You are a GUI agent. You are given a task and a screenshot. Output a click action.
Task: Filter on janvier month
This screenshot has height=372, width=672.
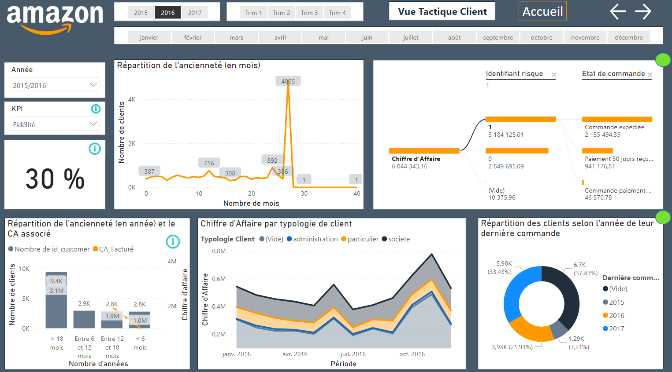point(149,37)
